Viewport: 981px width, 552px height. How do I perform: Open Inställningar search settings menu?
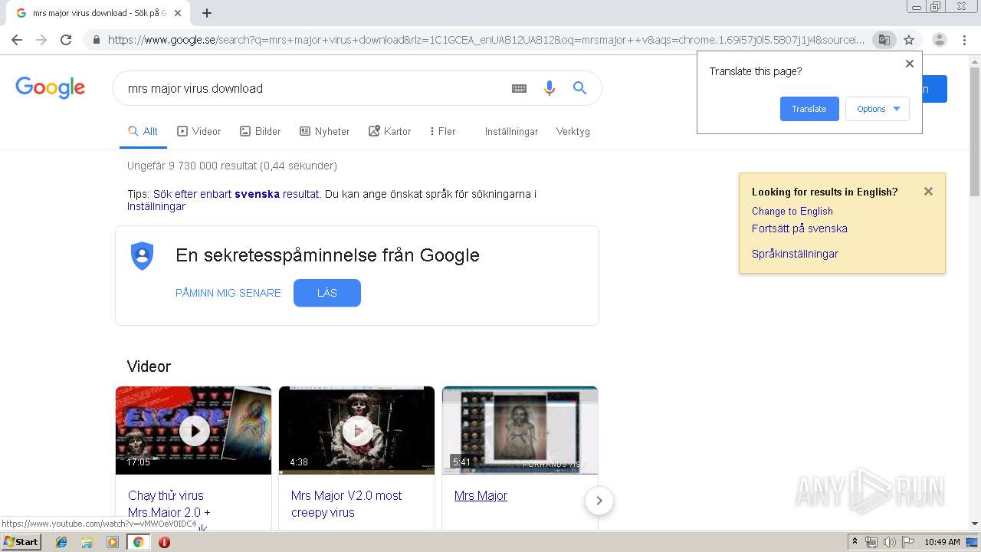[511, 131]
